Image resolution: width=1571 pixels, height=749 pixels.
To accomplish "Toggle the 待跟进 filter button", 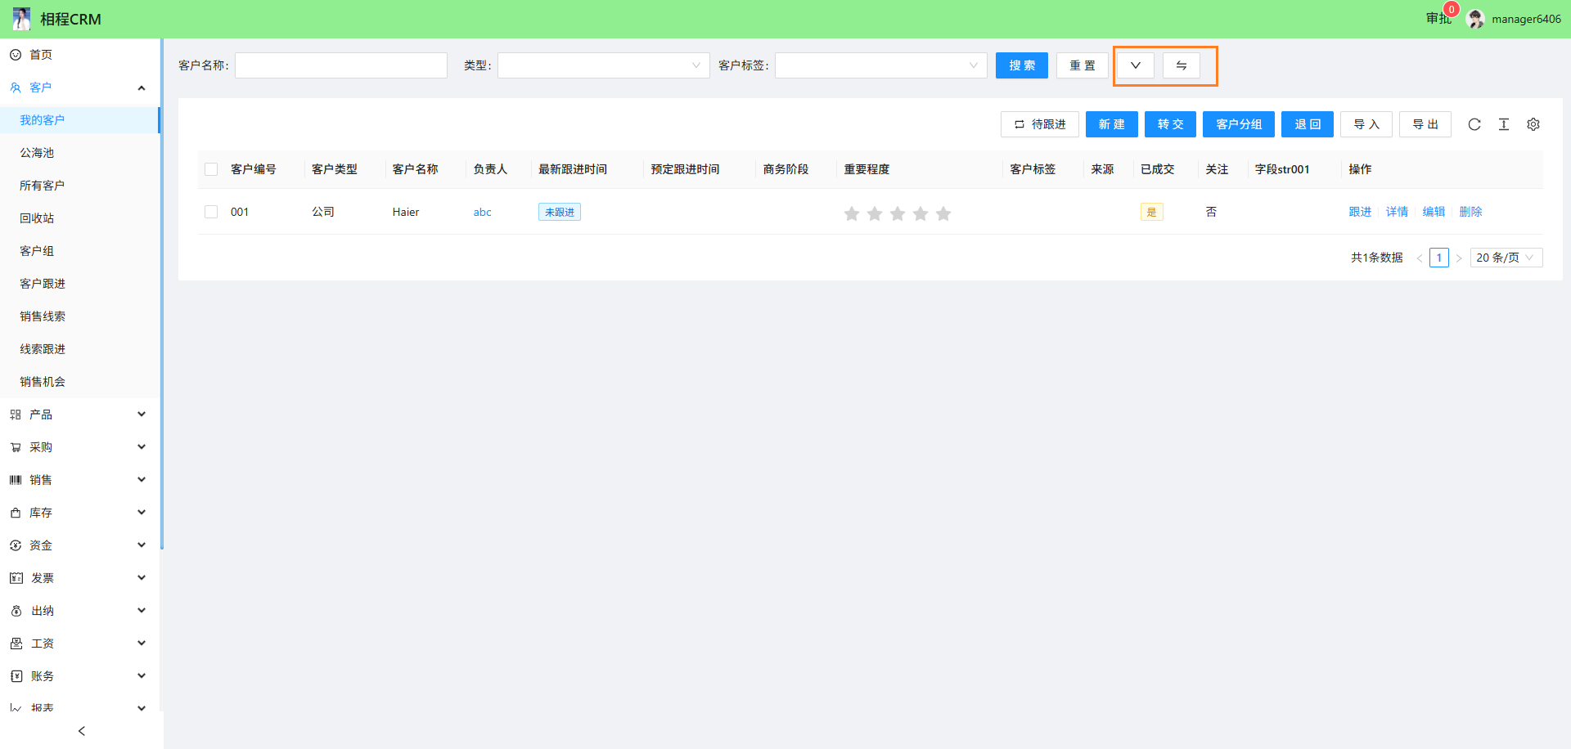I will [1040, 124].
